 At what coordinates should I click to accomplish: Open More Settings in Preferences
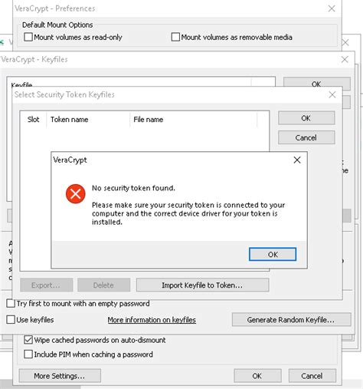coord(60,376)
